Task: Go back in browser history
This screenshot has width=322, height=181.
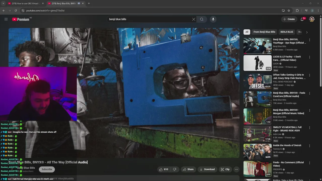Action: pos(4,11)
